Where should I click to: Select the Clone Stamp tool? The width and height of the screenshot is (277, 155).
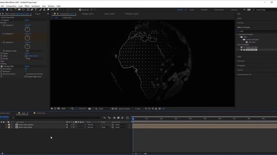click(44, 9)
